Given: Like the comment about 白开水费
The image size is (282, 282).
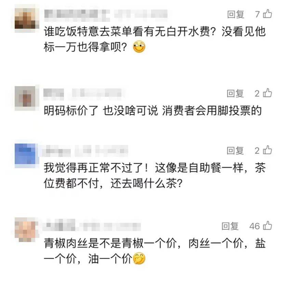Looking at the screenshot, I should coord(267,14).
